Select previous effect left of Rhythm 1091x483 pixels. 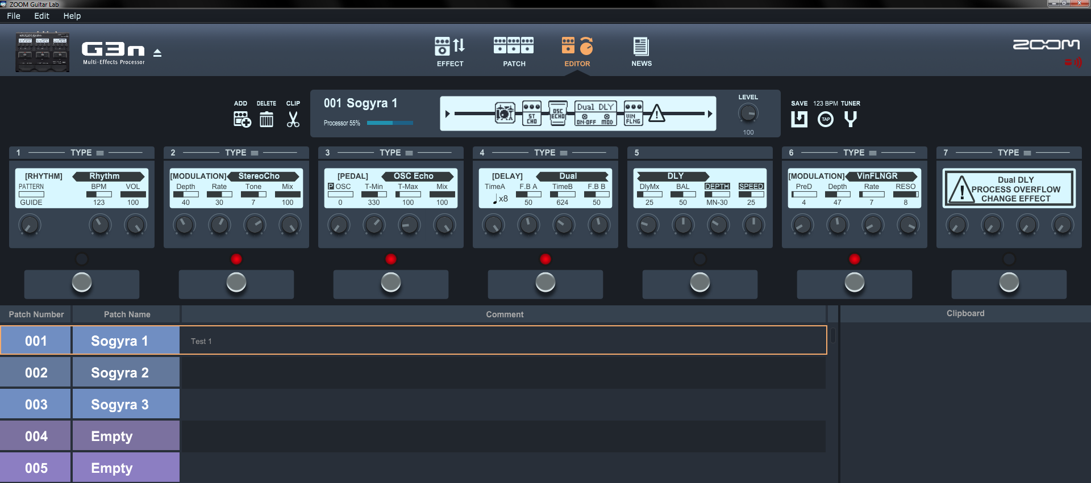76,177
